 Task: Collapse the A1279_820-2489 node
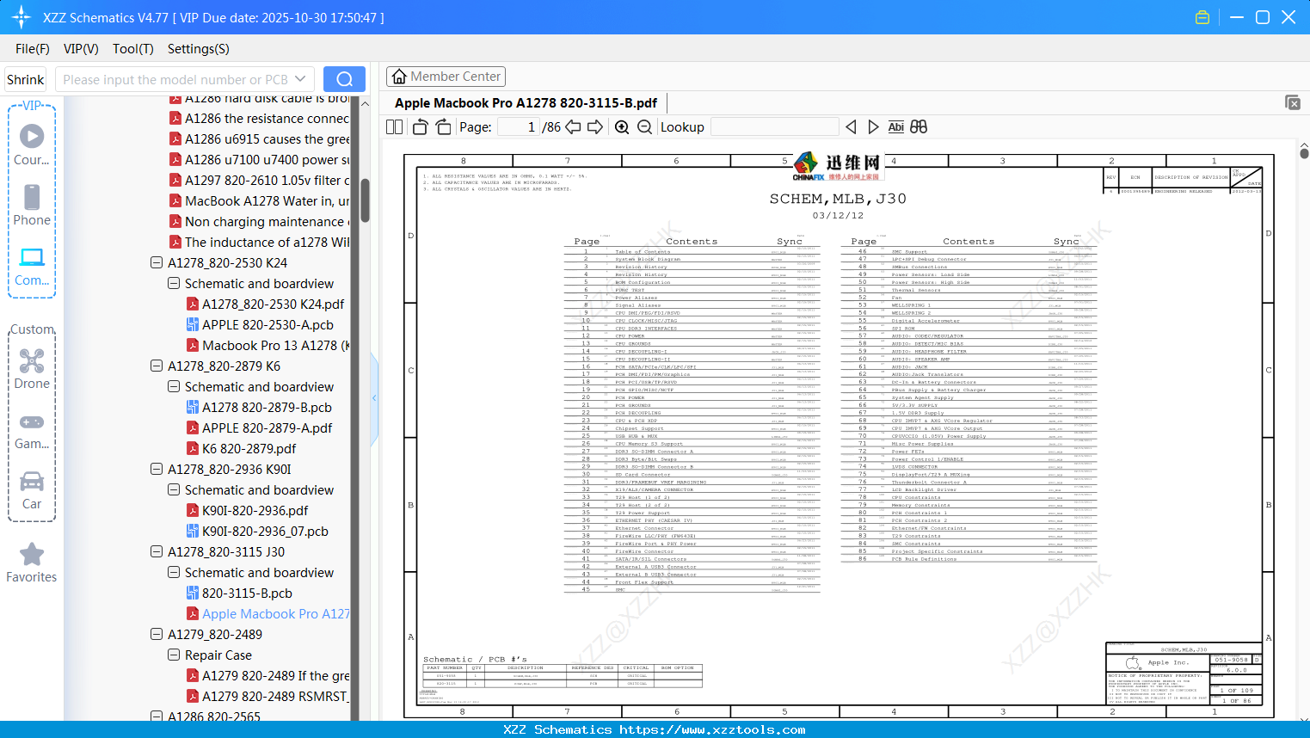(x=157, y=635)
